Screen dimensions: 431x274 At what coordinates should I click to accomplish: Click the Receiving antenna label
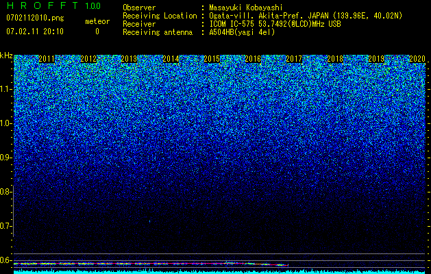tap(158, 32)
